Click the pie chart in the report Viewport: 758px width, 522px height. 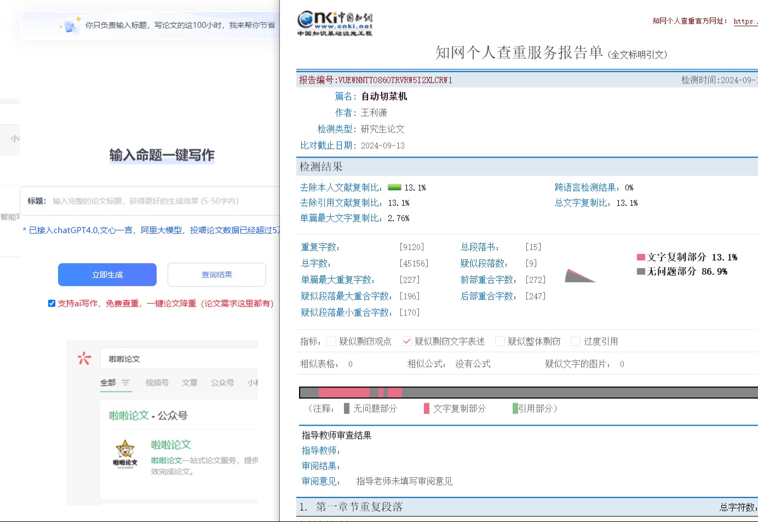[x=580, y=275]
